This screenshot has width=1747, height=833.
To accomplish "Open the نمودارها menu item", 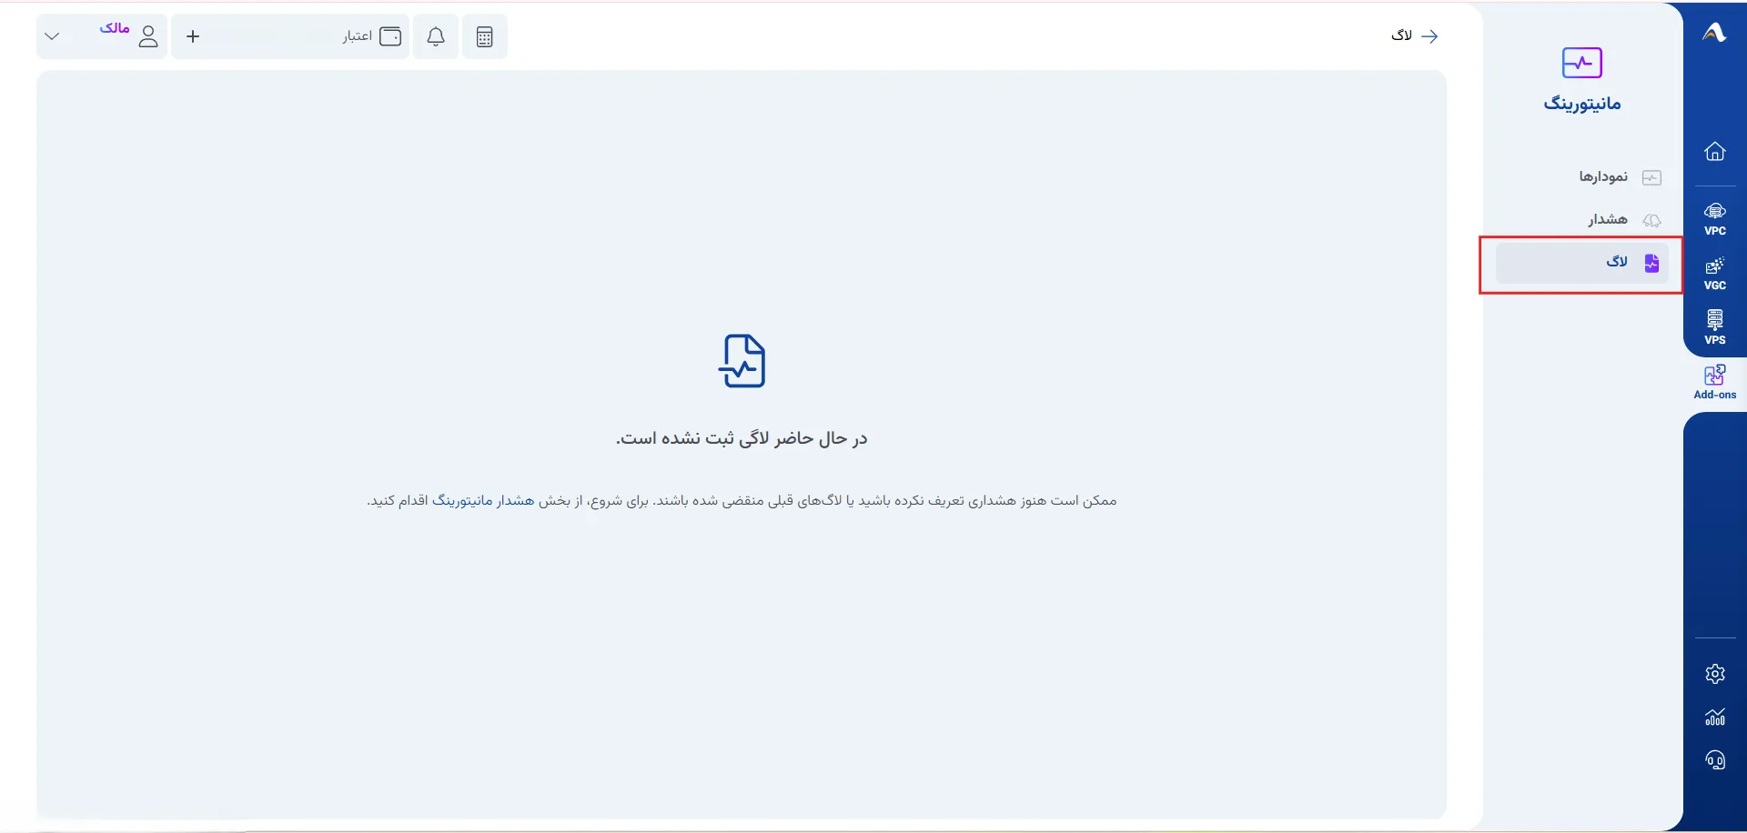I will (x=1582, y=176).
